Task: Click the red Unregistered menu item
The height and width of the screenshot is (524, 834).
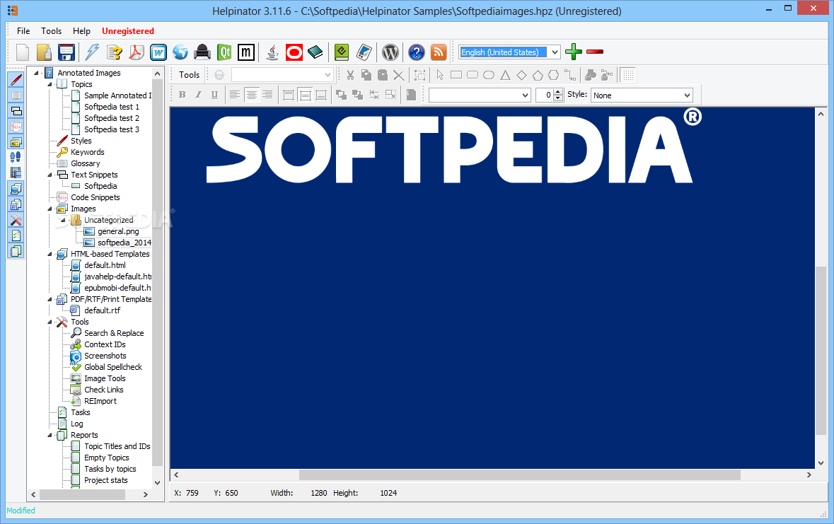Action: tap(127, 31)
